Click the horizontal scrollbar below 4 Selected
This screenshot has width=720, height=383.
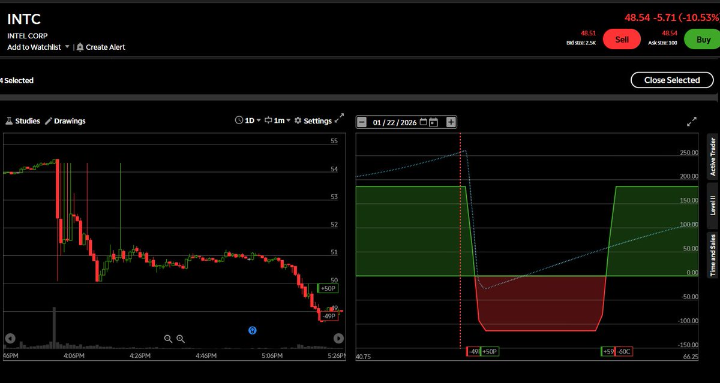358,96
